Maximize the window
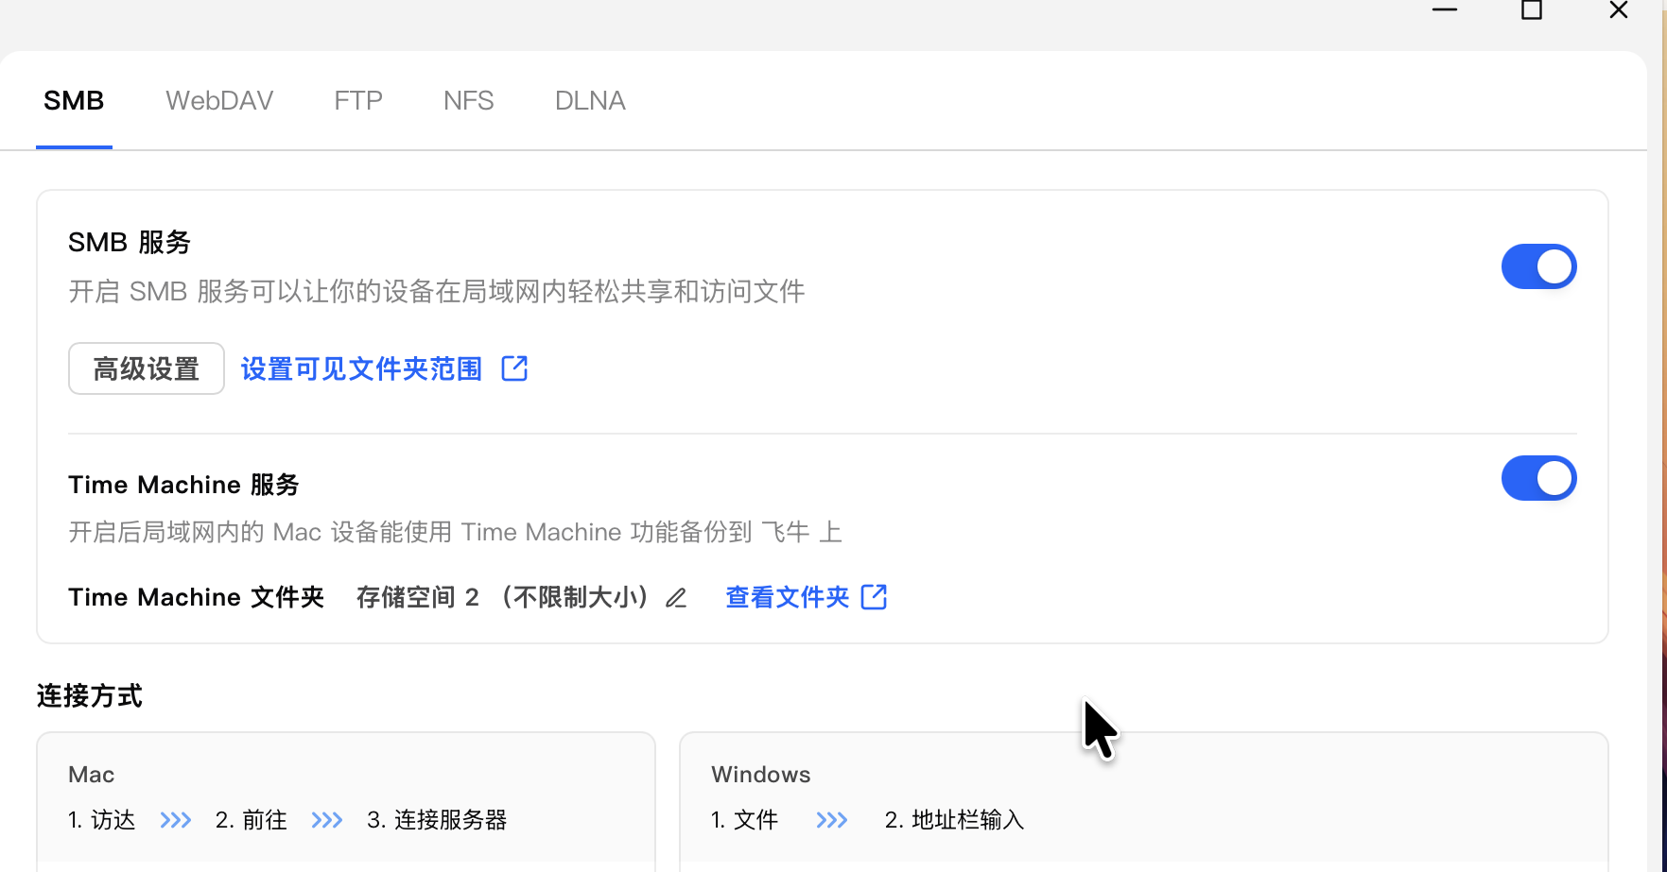 tap(1532, 10)
